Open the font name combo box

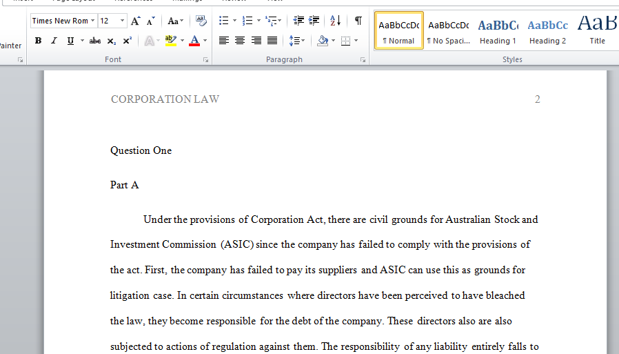click(x=63, y=21)
